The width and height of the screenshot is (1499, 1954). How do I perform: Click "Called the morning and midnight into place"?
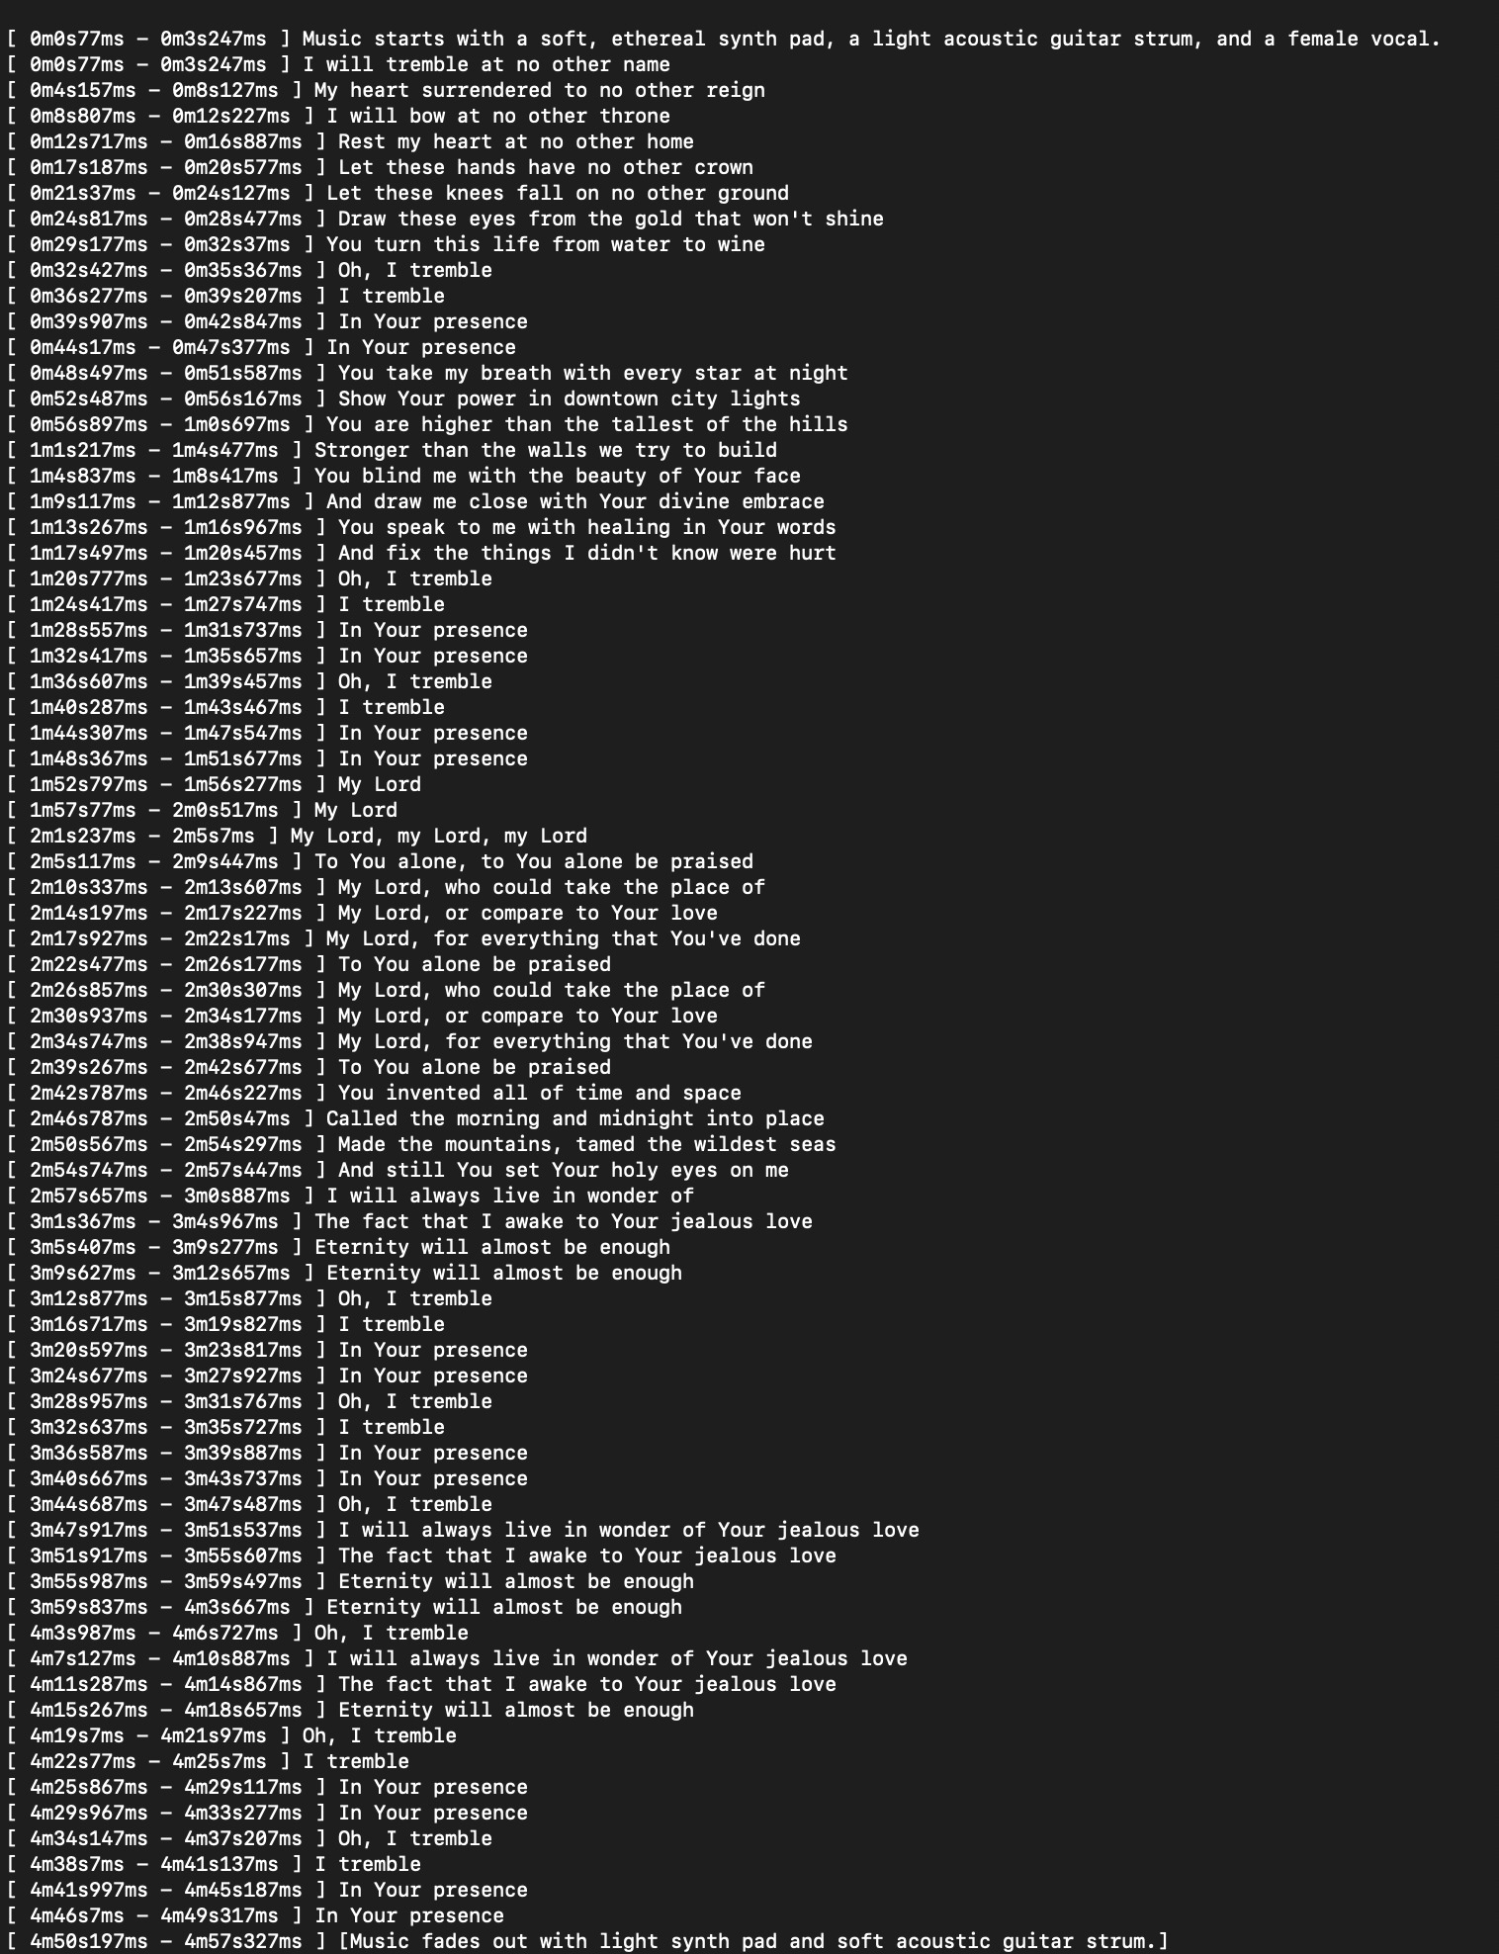(x=574, y=1118)
